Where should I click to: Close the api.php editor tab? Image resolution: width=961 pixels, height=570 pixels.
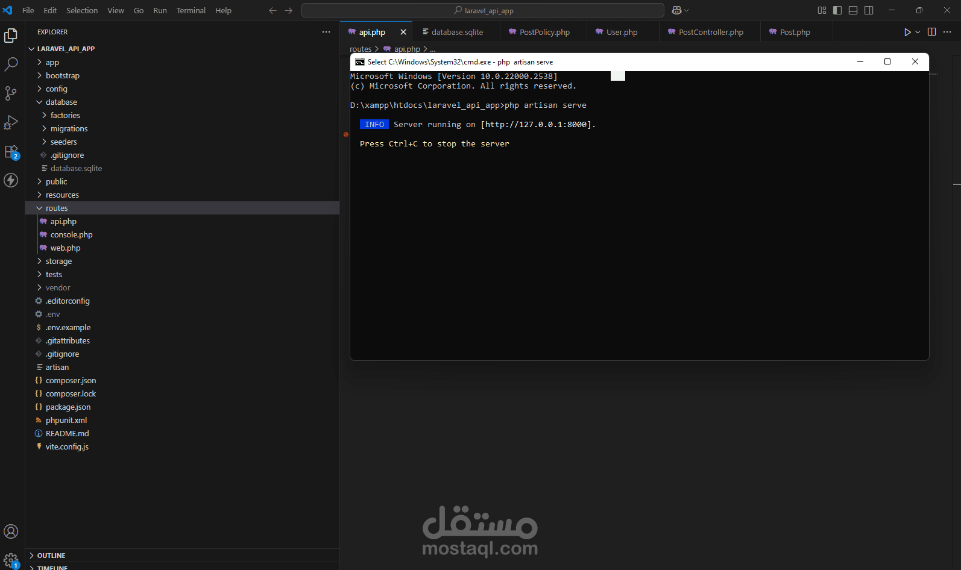point(403,32)
